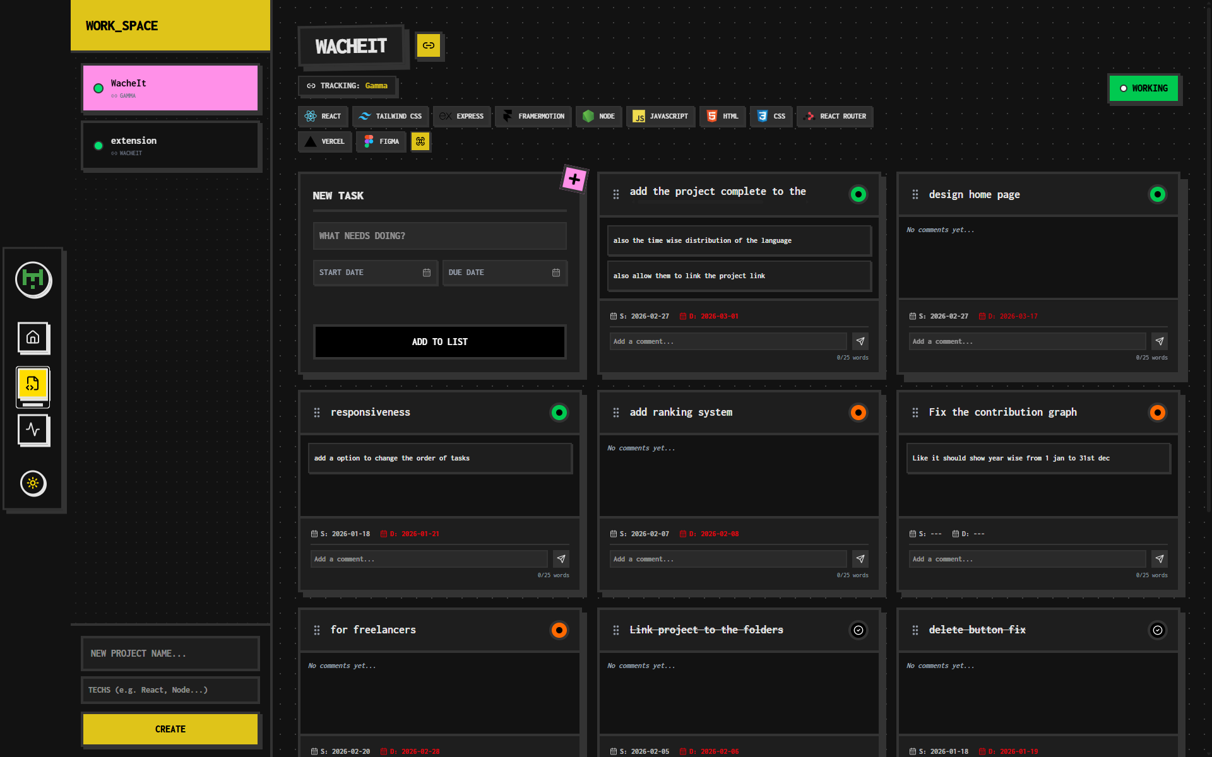The width and height of the screenshot is (1212, 757).
Task: Focus comment box on 'responsiveness' card
Action: pyautogui.click(x=429, y=559)
